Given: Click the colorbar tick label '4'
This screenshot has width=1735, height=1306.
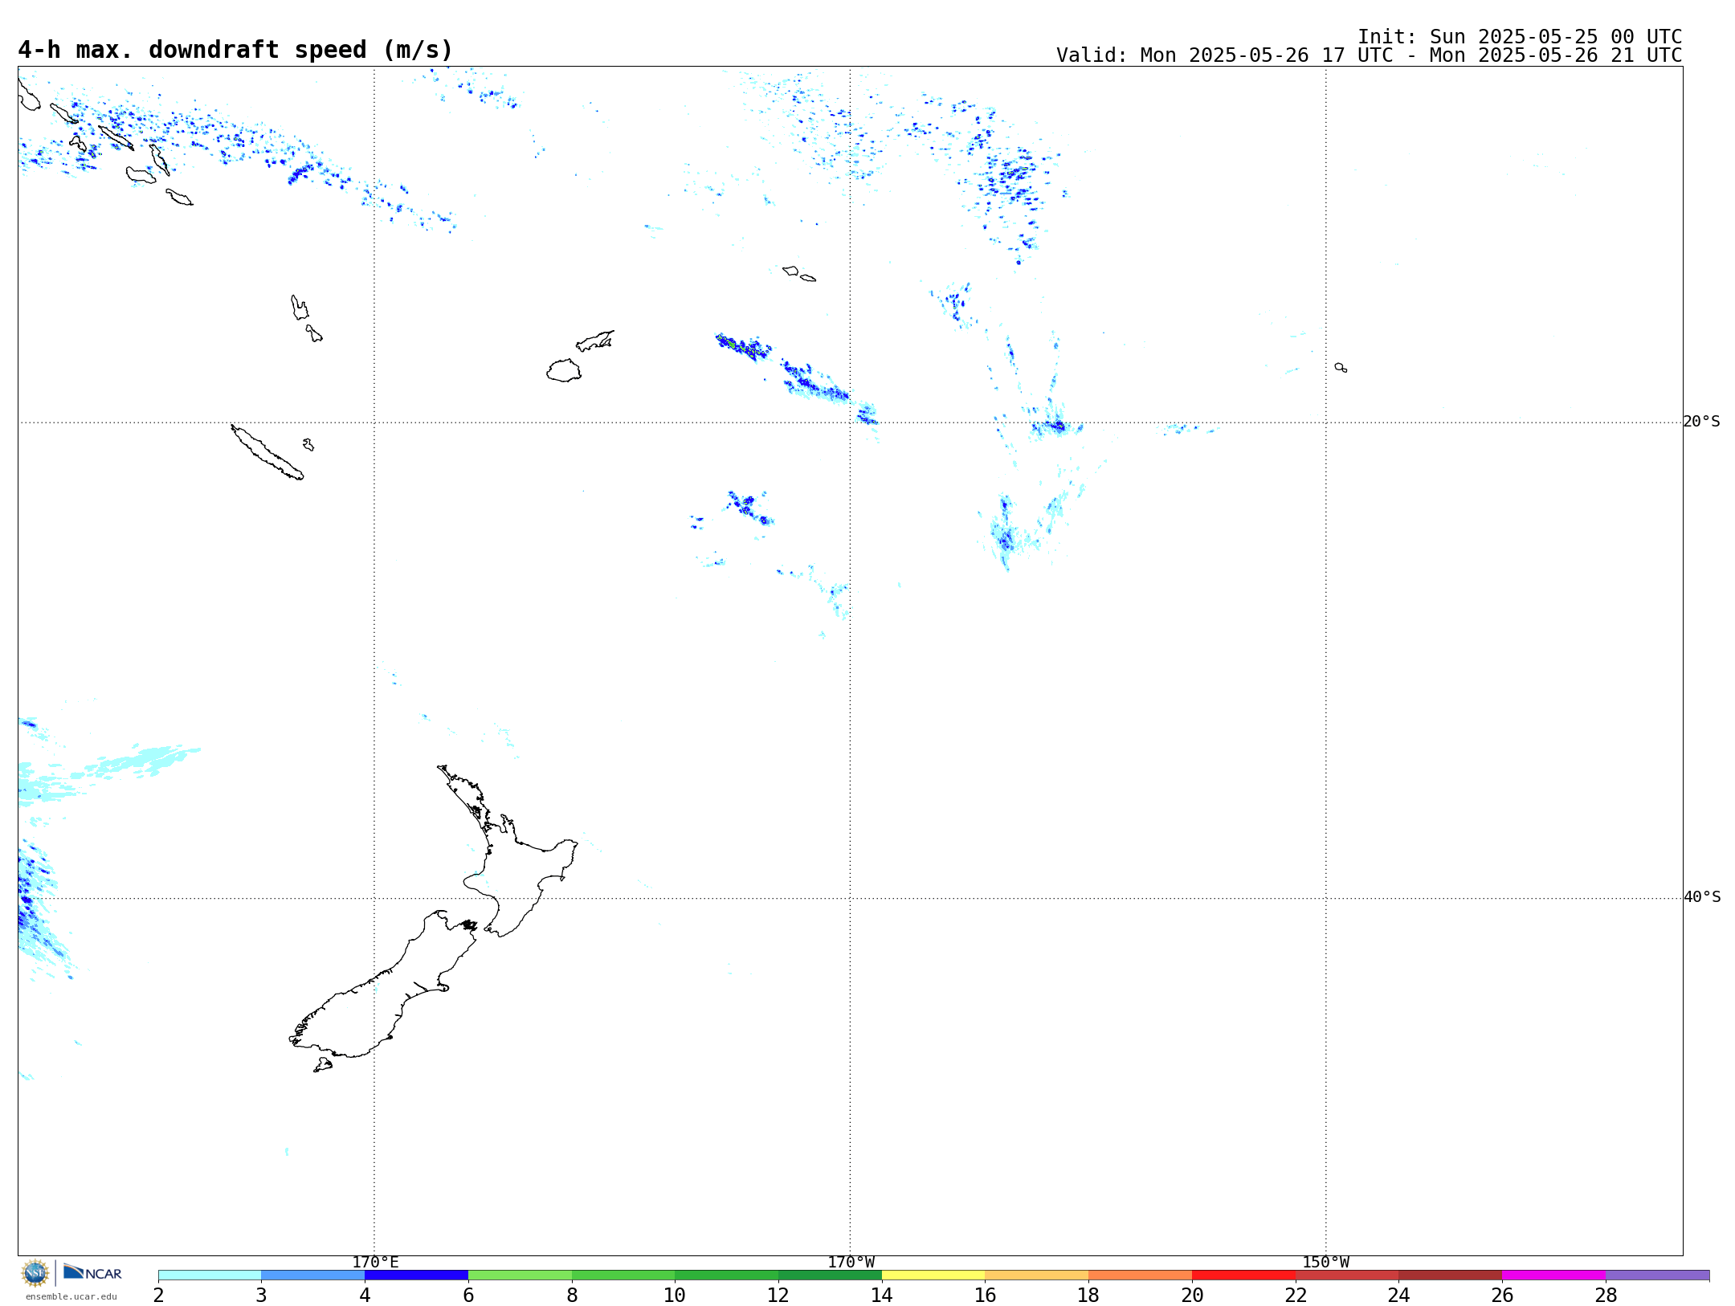Looking at the screenshot, I should (365, 1295).
